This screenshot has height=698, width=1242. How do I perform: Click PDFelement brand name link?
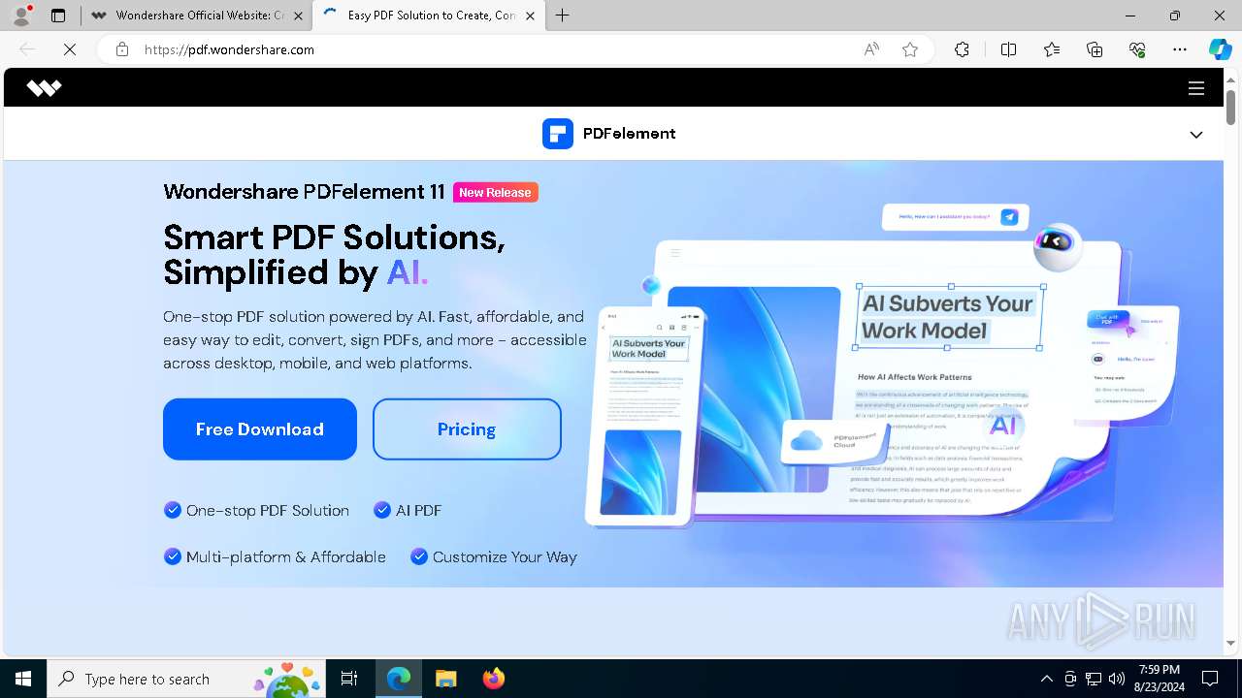pos(629,134)
